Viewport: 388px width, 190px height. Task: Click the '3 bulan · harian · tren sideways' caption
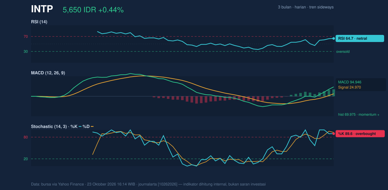coord(306,7)
